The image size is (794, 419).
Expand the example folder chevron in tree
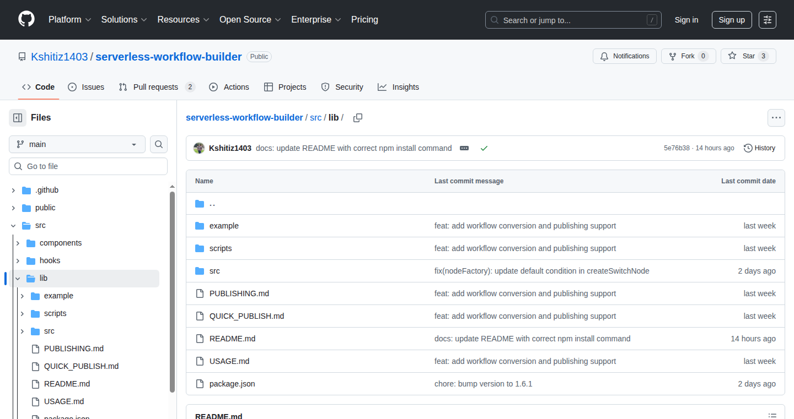[x=22, y=296]
